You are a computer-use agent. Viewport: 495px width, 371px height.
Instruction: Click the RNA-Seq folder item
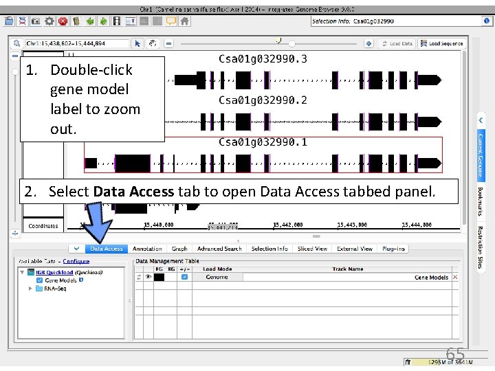[x=51, y=289]
